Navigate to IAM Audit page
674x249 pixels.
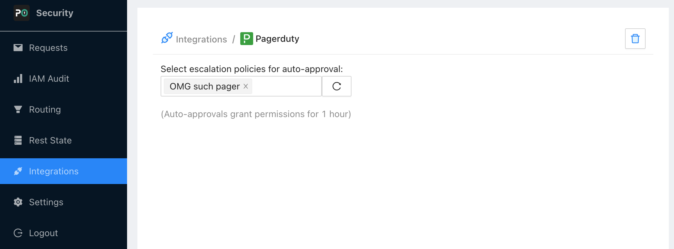click(49, 78)
